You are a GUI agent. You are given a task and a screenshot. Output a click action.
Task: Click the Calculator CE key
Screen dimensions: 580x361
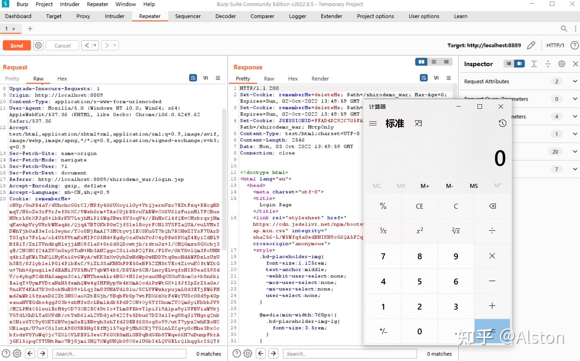[x=419, y=206]
